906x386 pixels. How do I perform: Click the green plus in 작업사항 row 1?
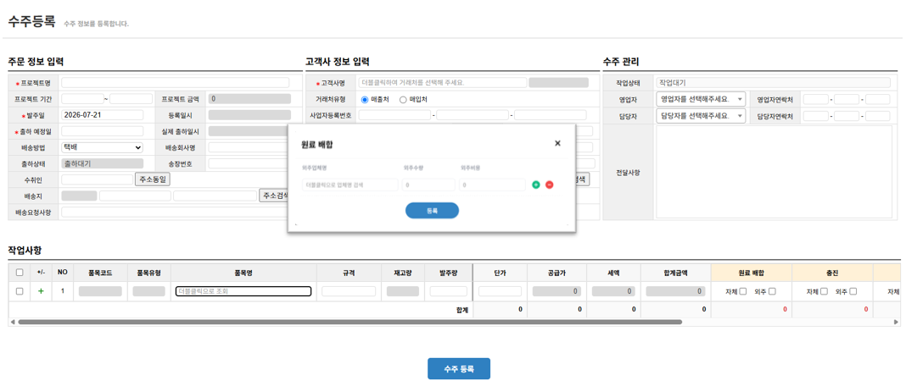coord(41,291)
